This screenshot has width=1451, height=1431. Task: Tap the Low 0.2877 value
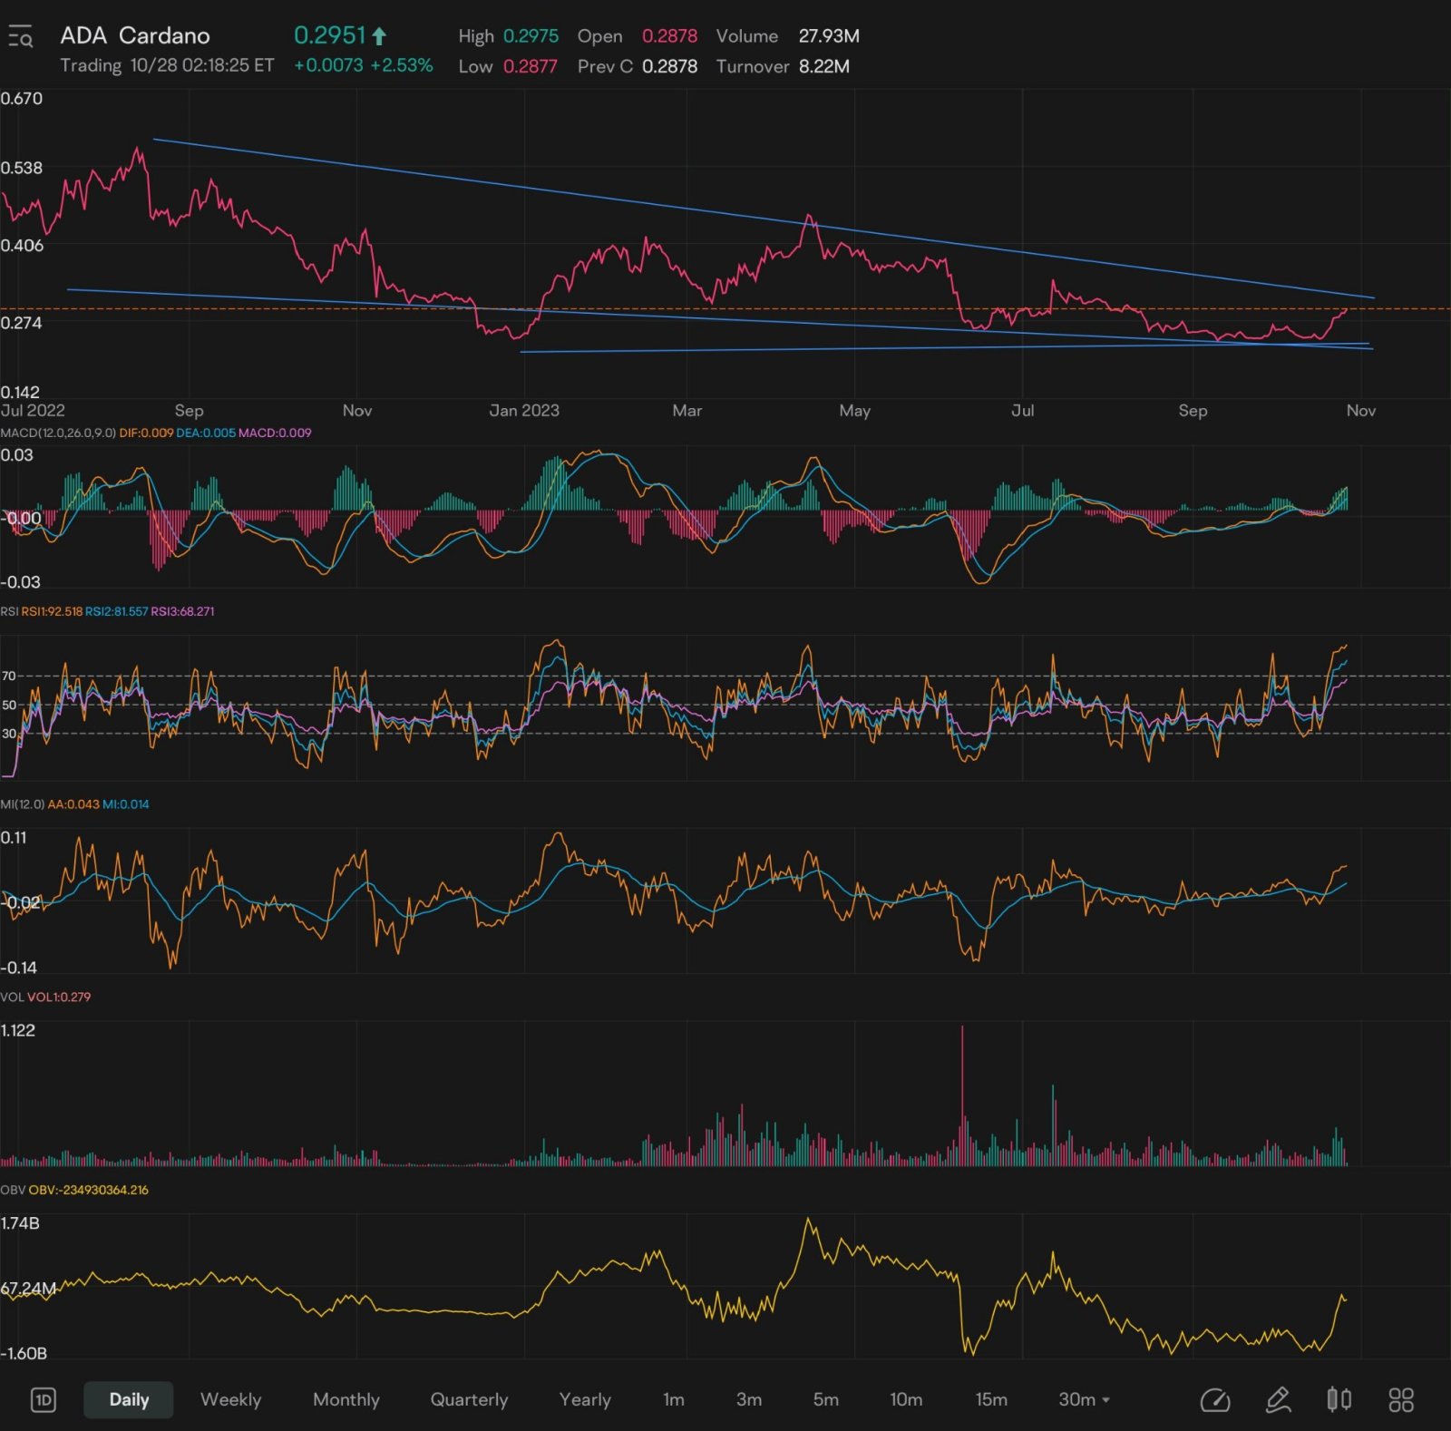click(530, 66)
